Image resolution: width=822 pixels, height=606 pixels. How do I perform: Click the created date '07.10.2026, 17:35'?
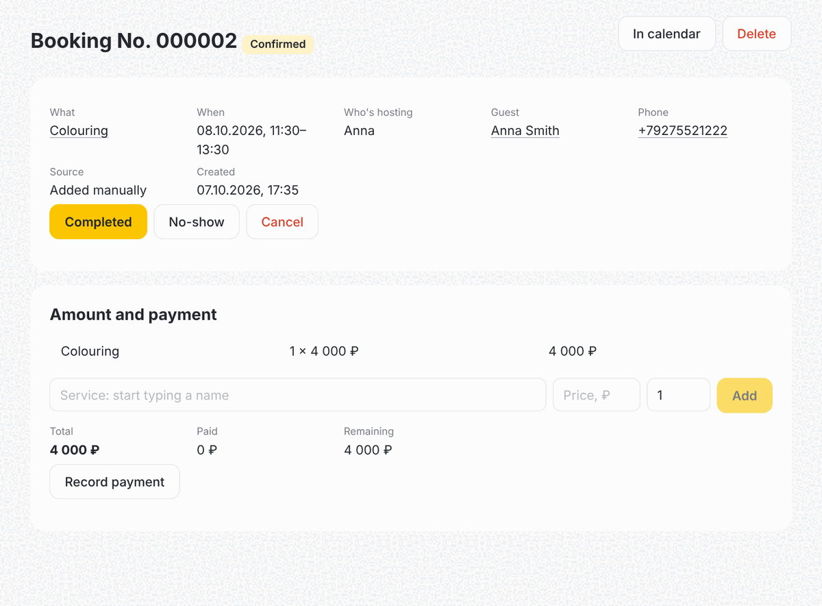pyautogui.click(x=247, y=190)
